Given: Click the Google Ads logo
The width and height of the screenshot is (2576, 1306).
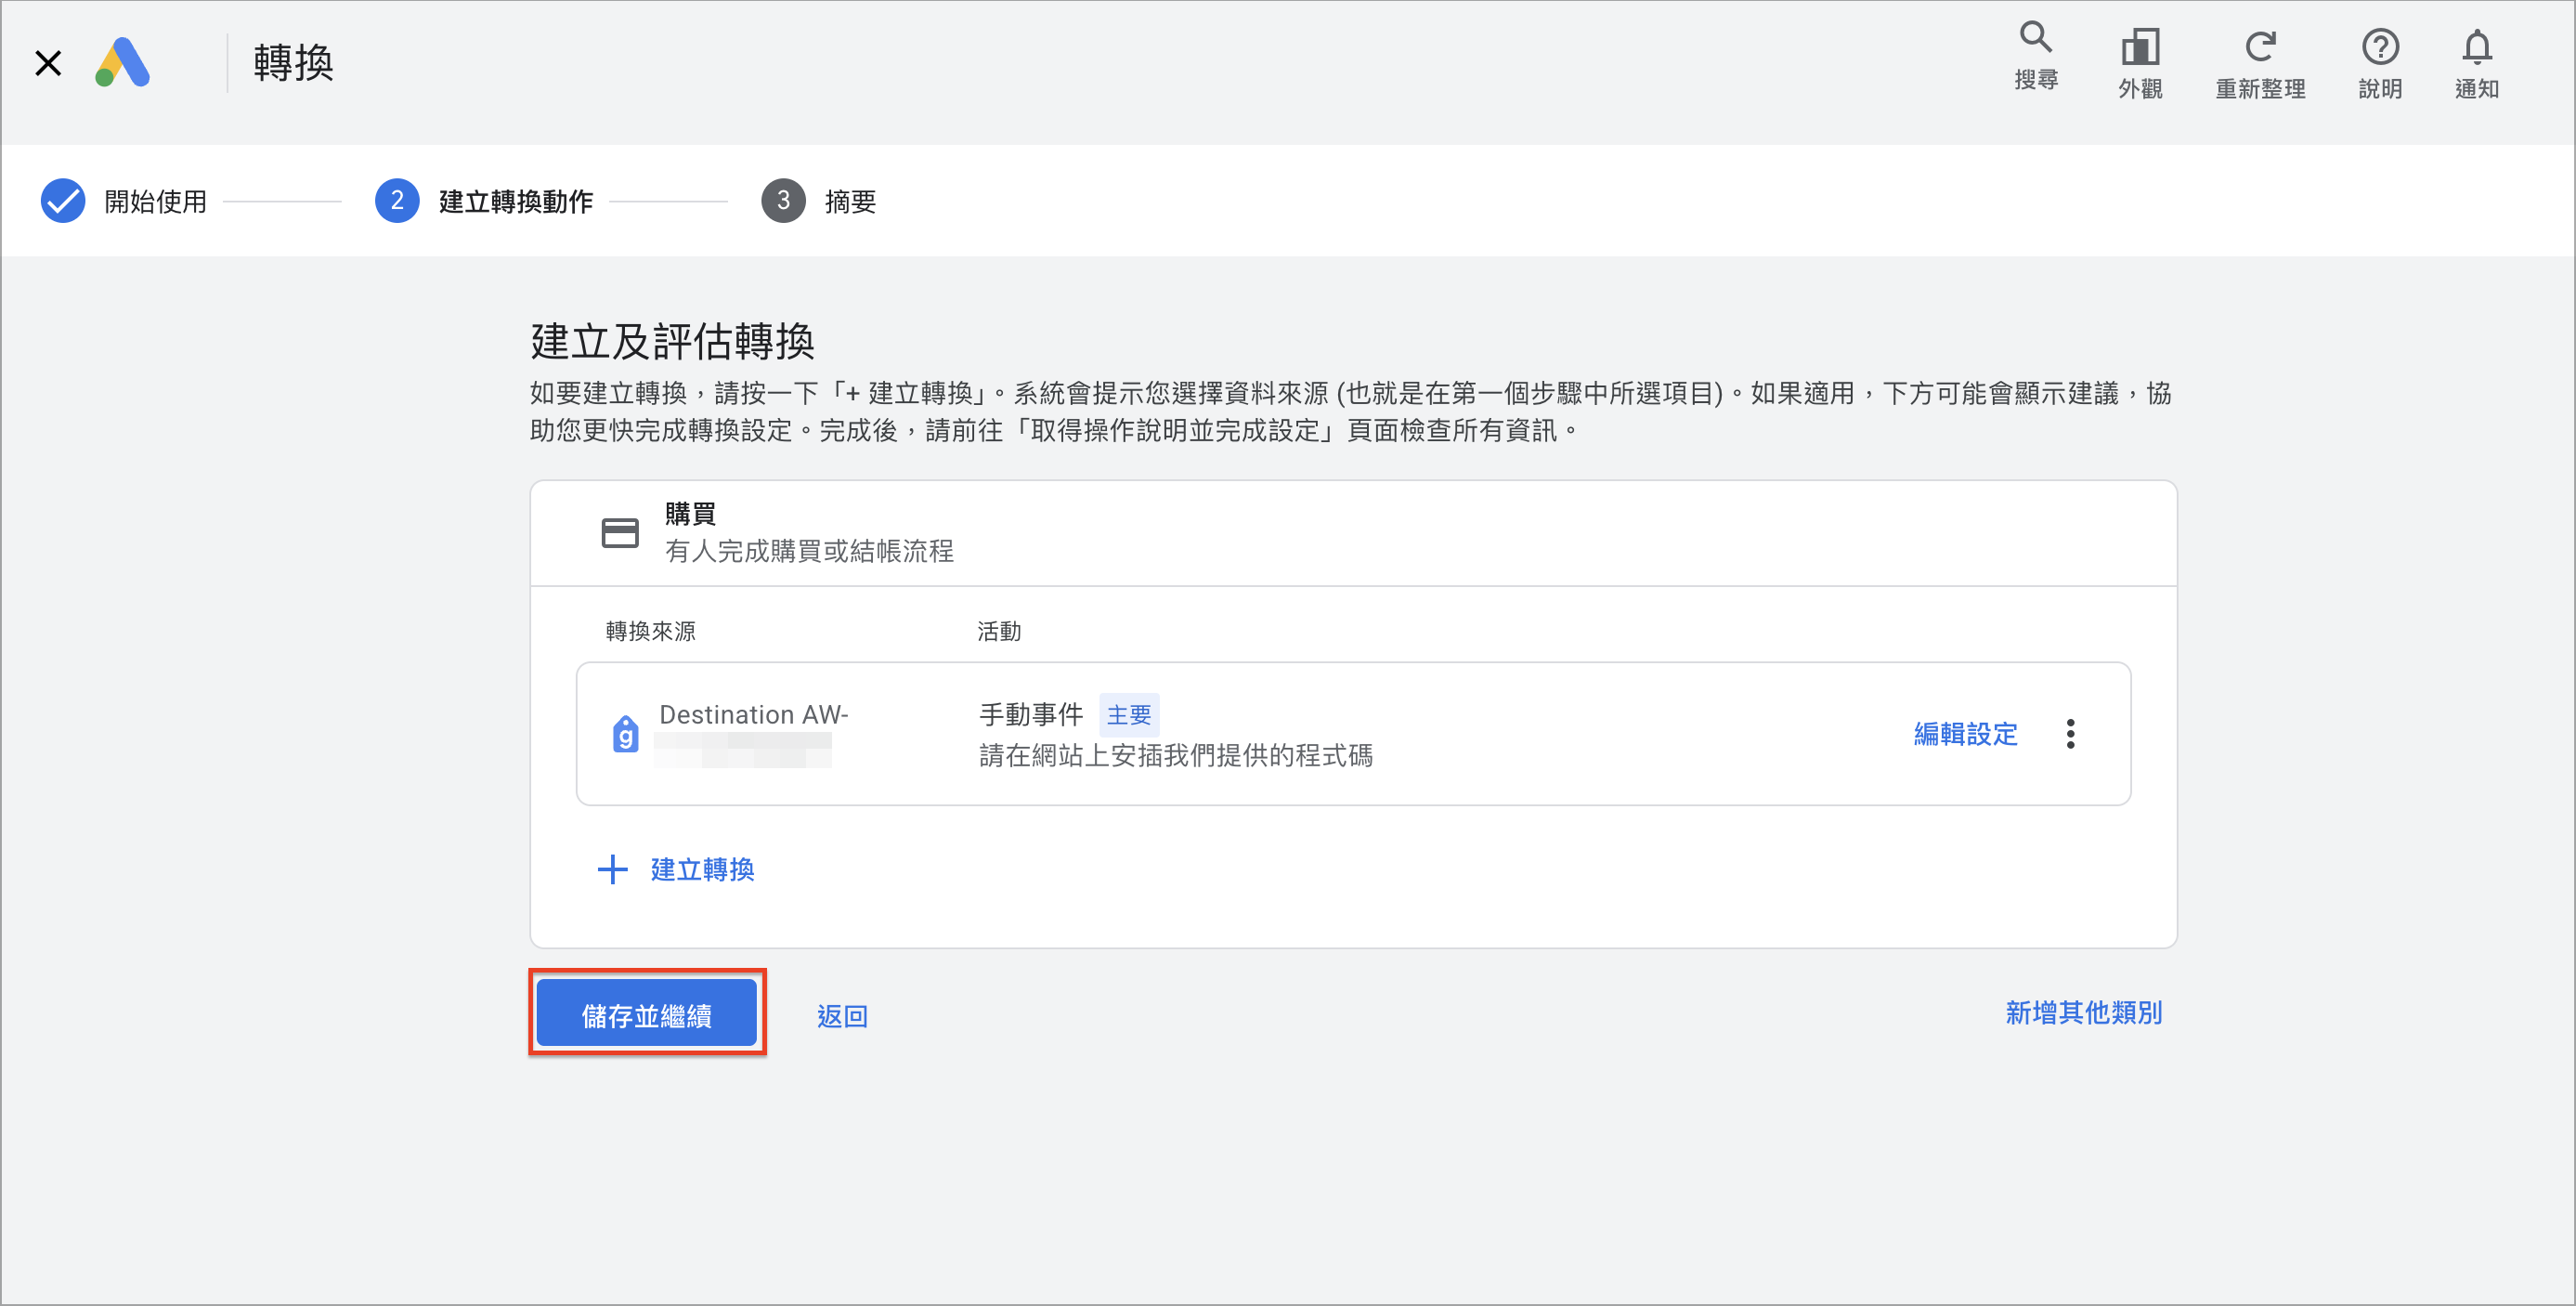Looking at the screenshot, I should coord(123,63).
